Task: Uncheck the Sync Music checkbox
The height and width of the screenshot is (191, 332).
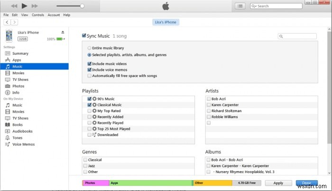Action: 84,35
